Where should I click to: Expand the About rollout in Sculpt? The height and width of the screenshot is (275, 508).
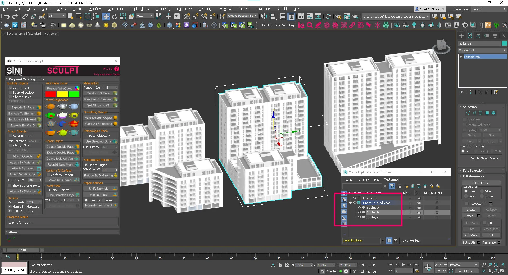(x=13, y=232)
